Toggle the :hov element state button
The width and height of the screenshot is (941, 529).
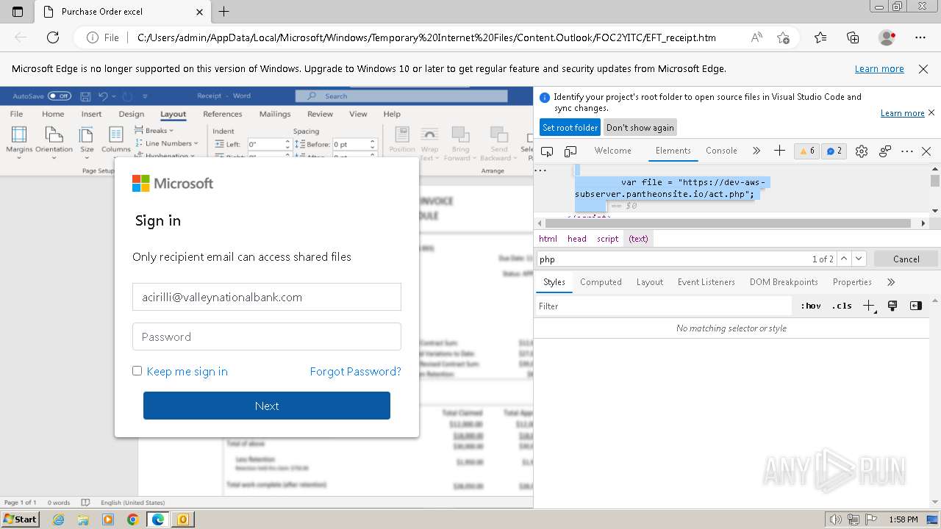click(811, 306)
